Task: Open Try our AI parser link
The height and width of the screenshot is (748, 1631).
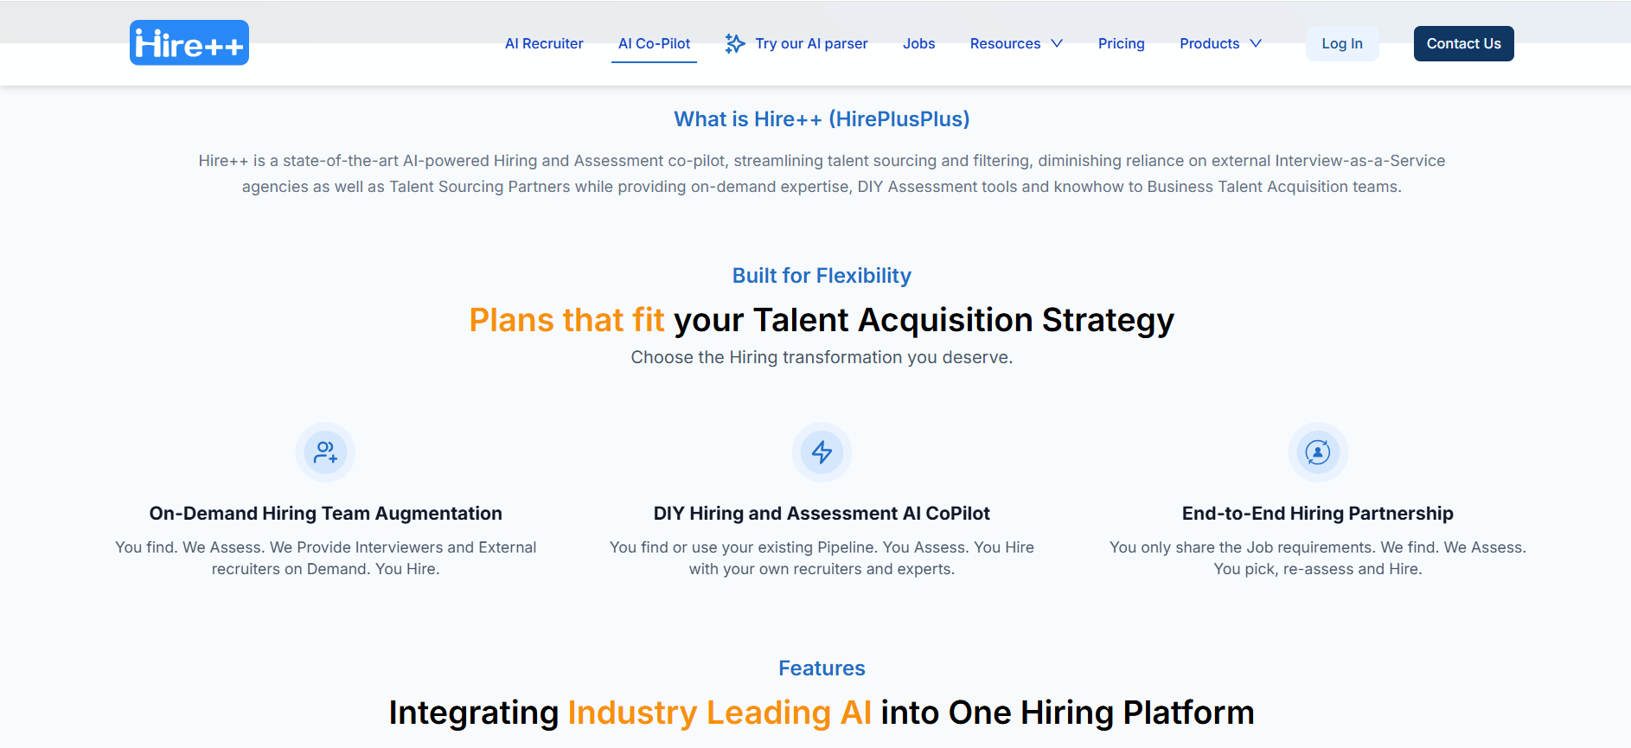Action: pyautogui.click(x=811, y=43)
